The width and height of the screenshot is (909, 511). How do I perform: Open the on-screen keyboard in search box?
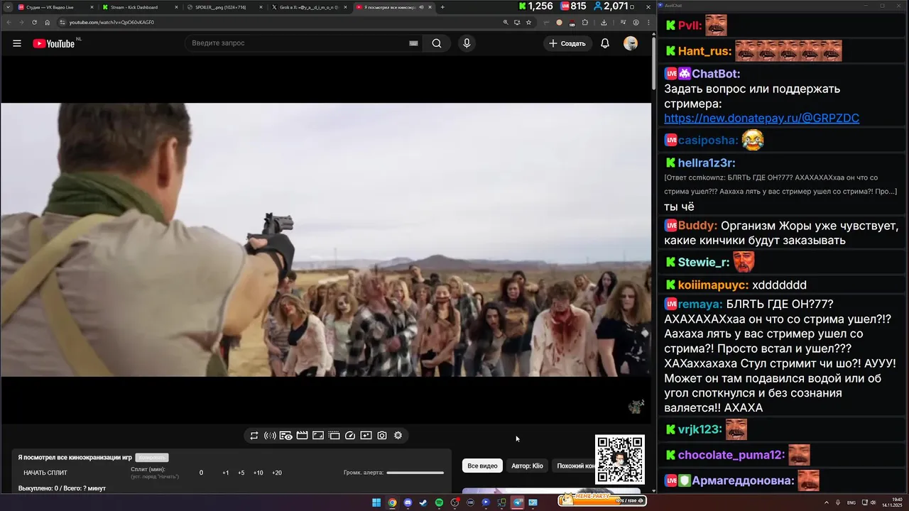pos(413,43)
